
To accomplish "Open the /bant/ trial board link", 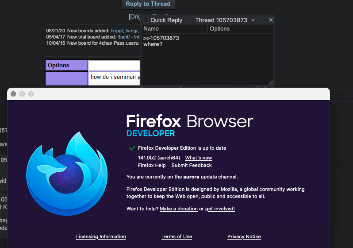I will click(123, 37).
